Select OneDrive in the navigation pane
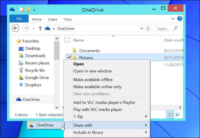 point(32,99)
